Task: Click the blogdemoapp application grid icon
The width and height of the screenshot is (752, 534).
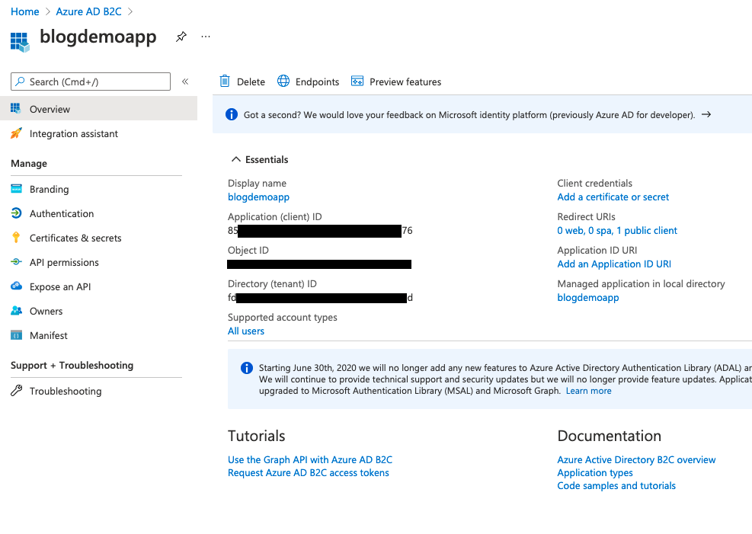Action: 20,42
